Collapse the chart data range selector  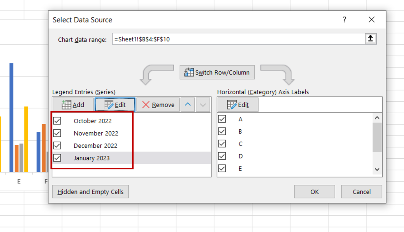pos(370,38)
